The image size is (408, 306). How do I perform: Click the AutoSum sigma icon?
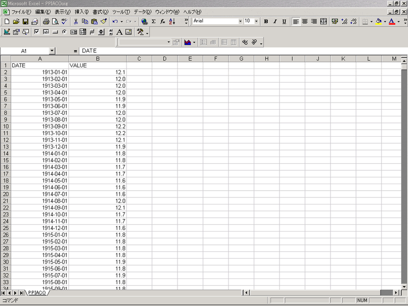[154, 21]
